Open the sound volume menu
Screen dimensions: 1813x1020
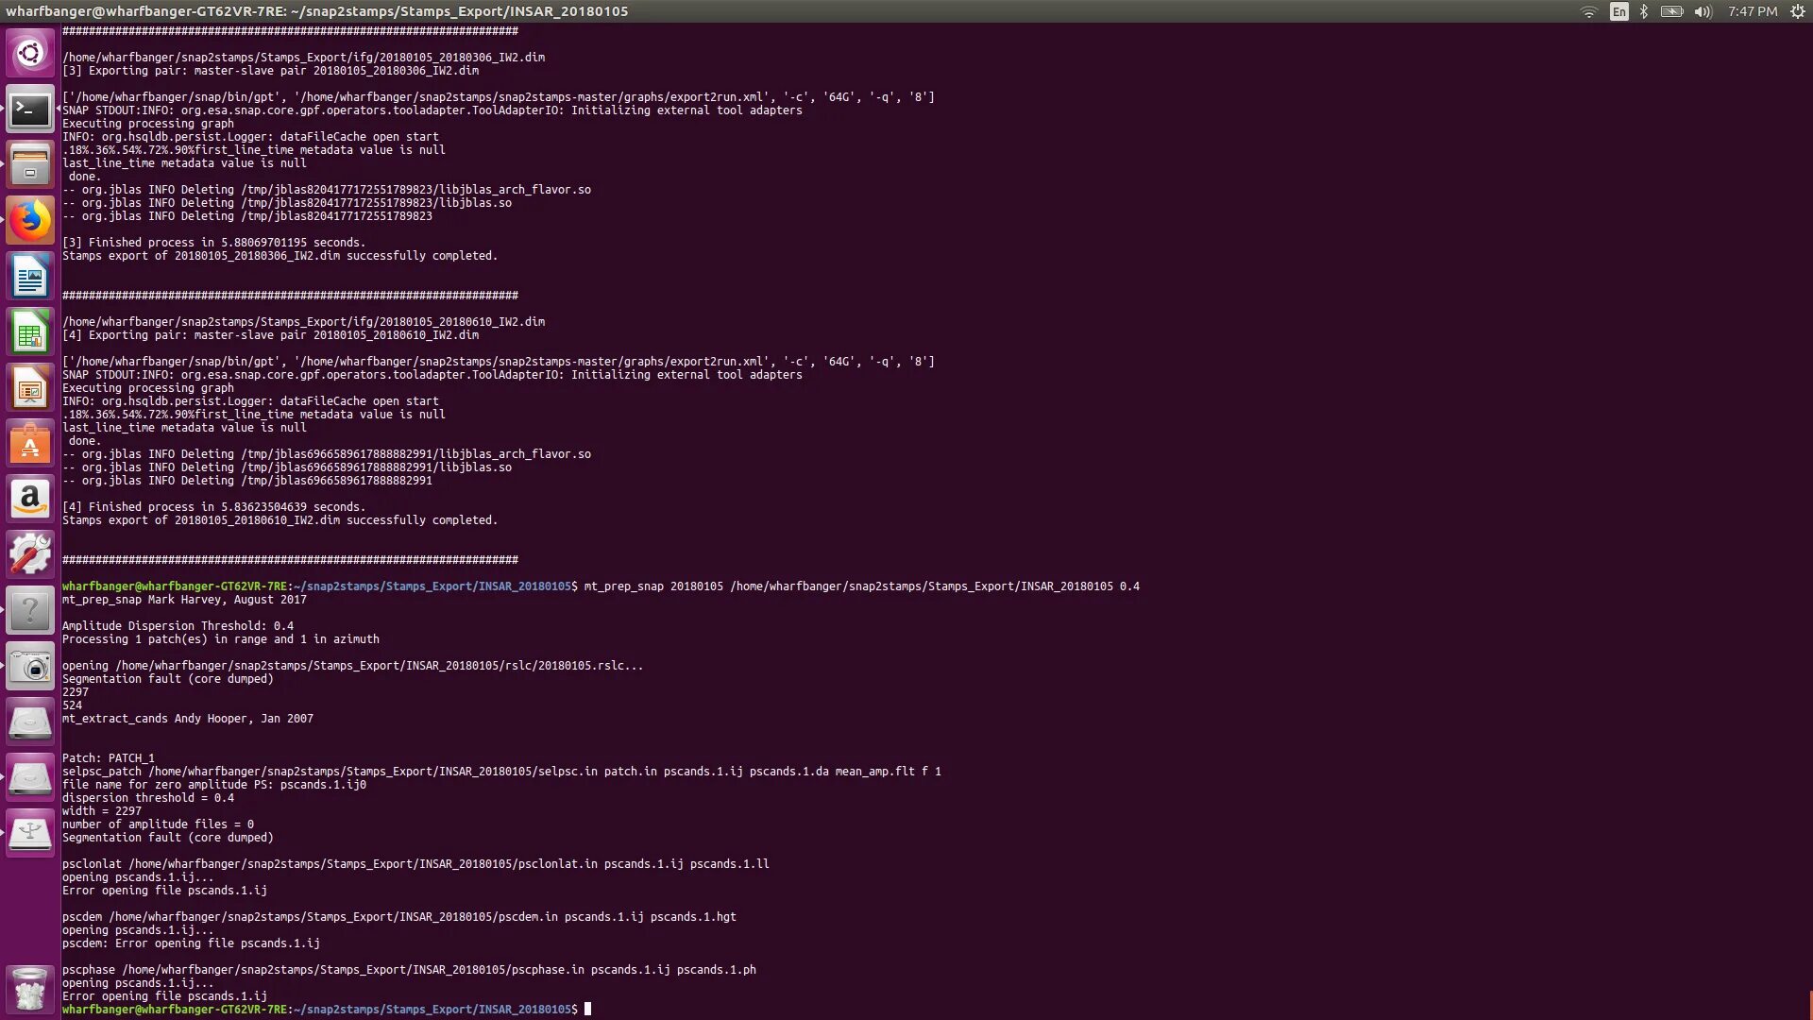[x=1703, y=11]
